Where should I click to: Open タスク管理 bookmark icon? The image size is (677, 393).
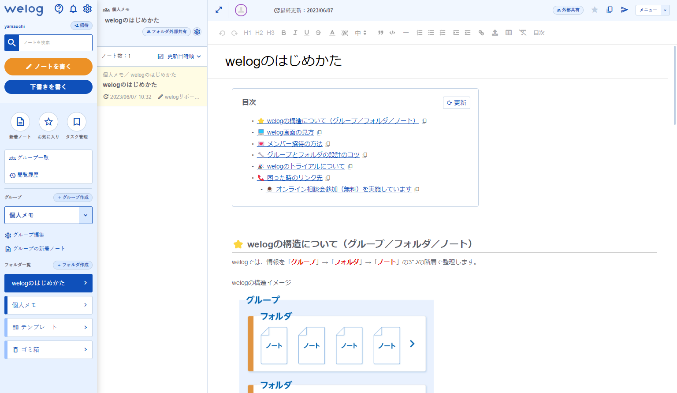pyautogui.click(x=77, y=122)
